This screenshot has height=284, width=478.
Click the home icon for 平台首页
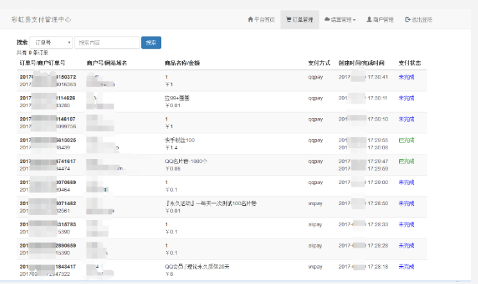pos(250,19)
